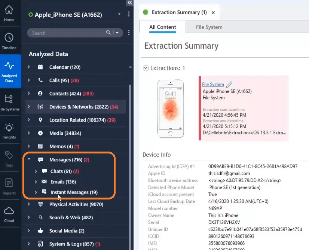Screen dimensions: 309x250
Task: Select the Serial value DX3T126VH2XV
Action: [x=224, y=222]
